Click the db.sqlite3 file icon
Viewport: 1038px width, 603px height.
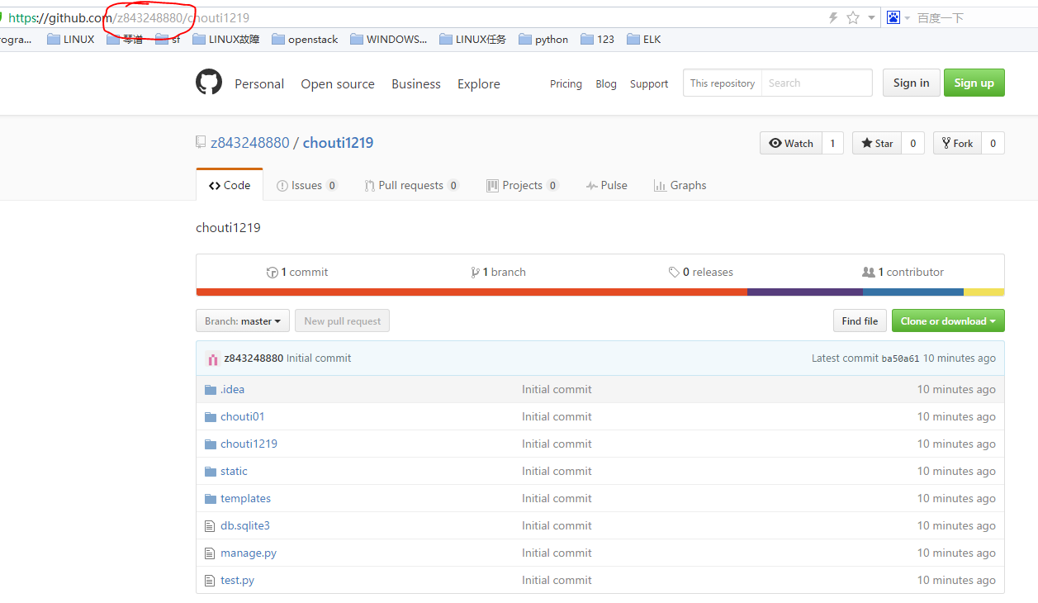pyautogui.click(x=210, y=525)
